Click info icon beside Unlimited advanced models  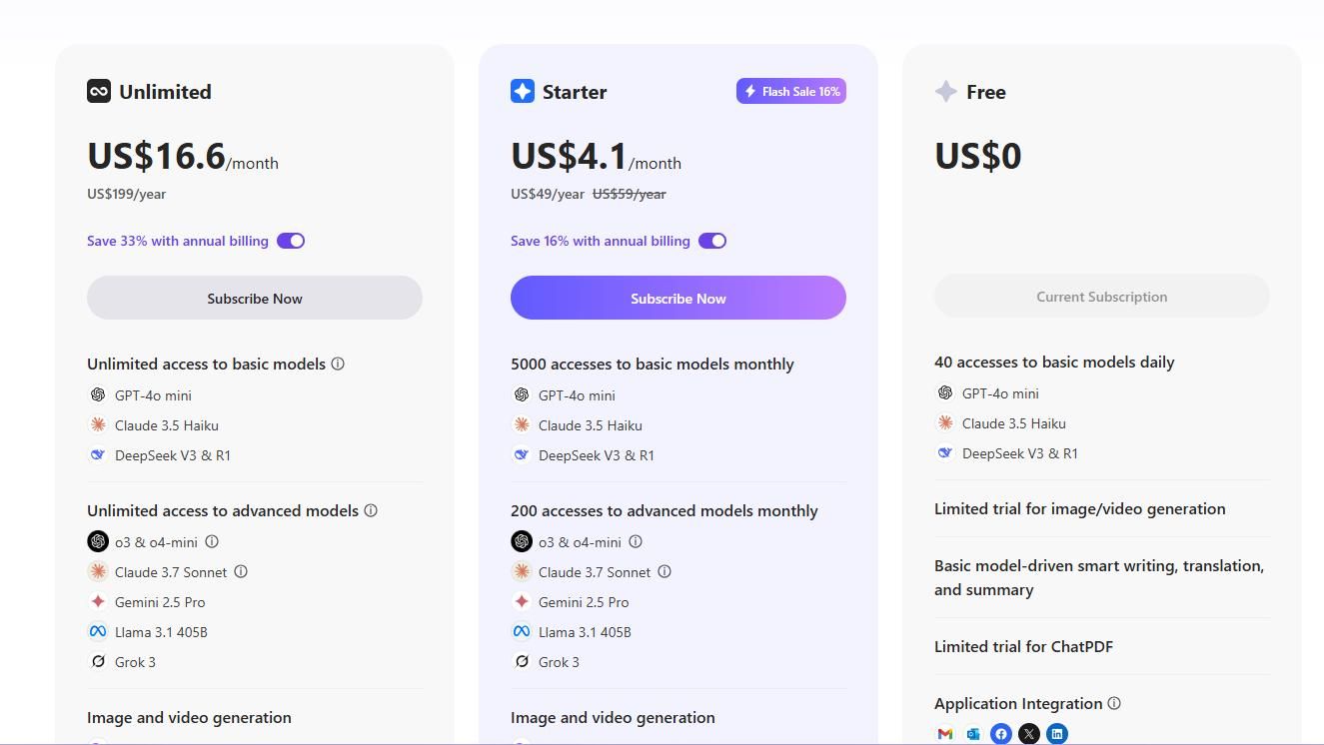(x=371, y=510)
